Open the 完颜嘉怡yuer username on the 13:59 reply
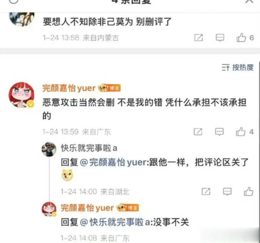 tap(69, 88)
